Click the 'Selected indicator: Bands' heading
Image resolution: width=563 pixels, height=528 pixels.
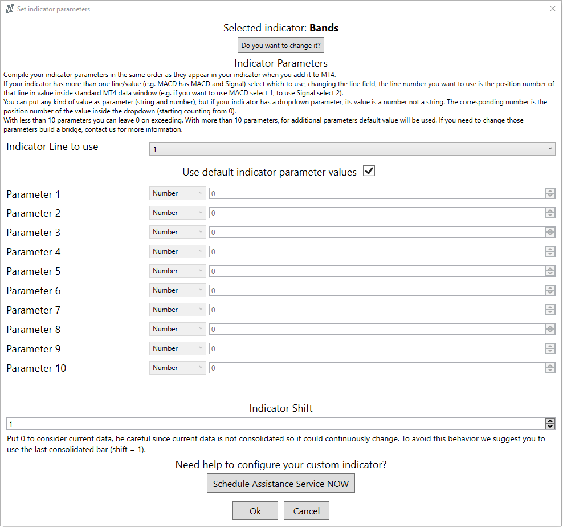click(281, 28)
